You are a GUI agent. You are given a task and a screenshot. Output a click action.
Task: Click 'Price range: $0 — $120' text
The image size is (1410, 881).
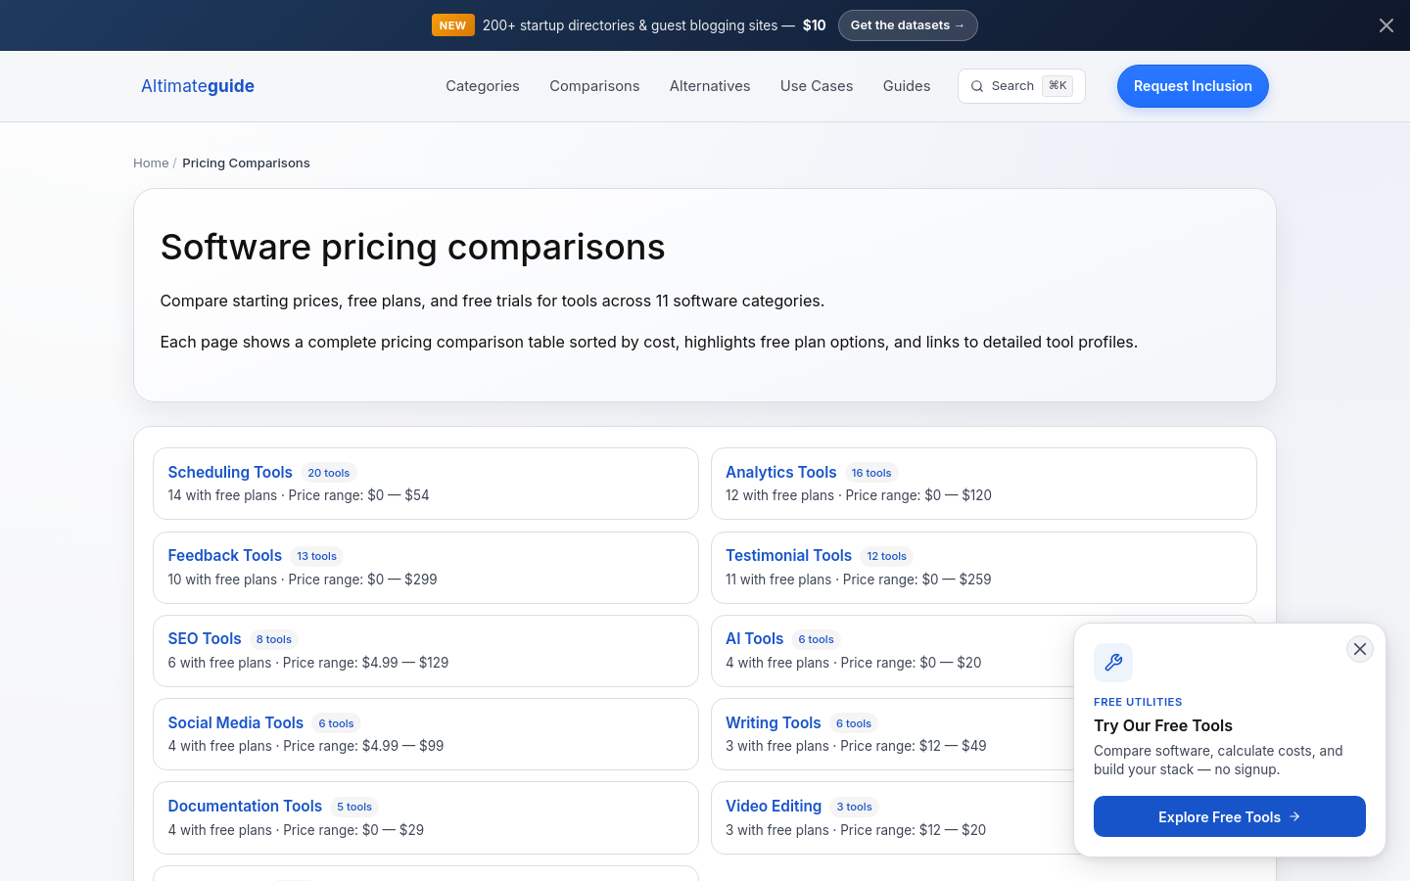tap(918, 495)
